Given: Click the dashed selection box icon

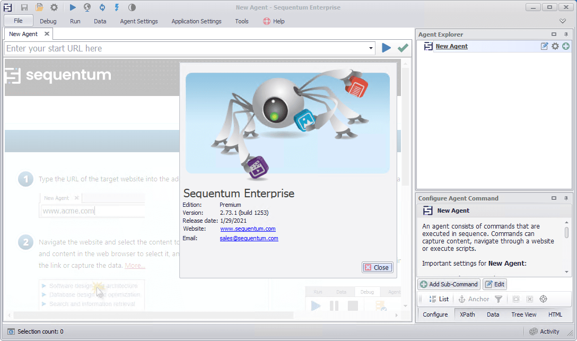Looking at the screenshot, I should [x=517, y=299].
